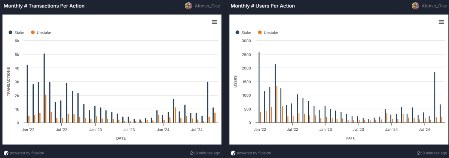
Task: Click '58 minutes ago' under Transactions chart
Action: 207,153
